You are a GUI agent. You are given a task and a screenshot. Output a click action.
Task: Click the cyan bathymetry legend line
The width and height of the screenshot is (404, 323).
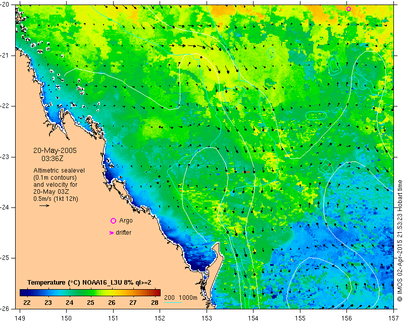[x=173, y=302]
